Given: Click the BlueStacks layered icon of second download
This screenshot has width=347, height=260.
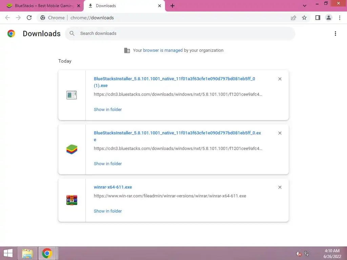Looking at the screenshot, I should point(72,149).
